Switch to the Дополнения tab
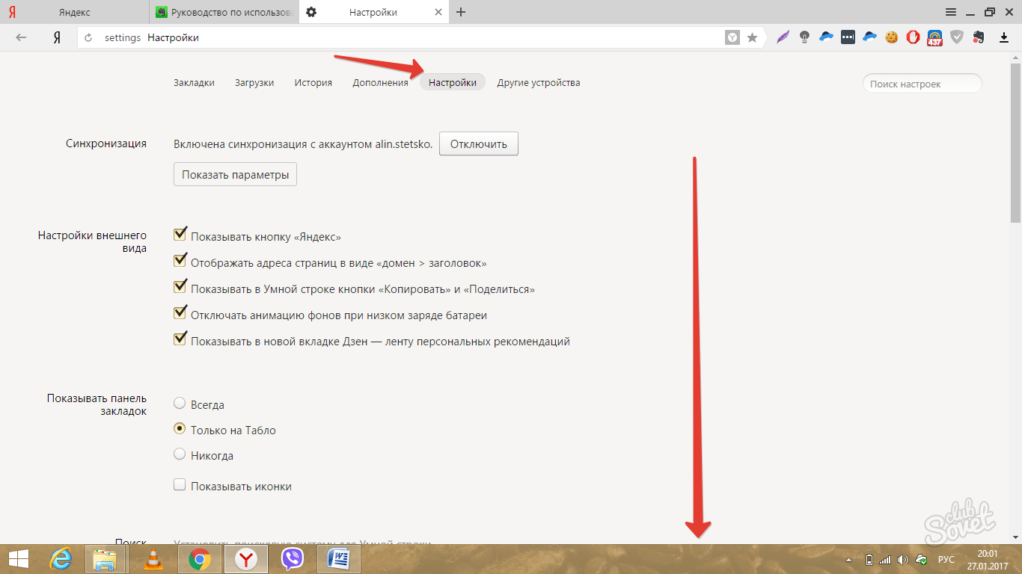Screen dimensions: 1022x574 pos(380,83)
